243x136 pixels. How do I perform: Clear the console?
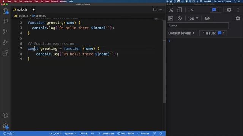click(180, 19)
